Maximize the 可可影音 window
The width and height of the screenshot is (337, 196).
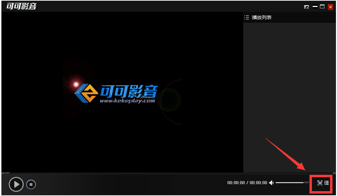(x=322, y=7)
